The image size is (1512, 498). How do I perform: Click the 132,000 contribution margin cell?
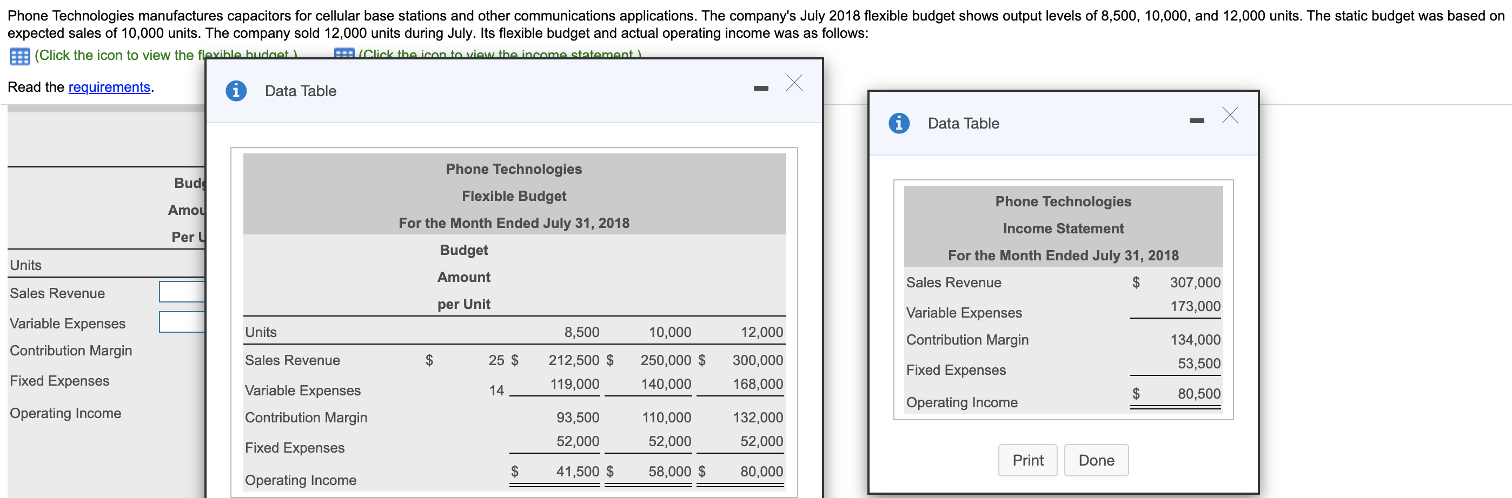tap(758, 418)
